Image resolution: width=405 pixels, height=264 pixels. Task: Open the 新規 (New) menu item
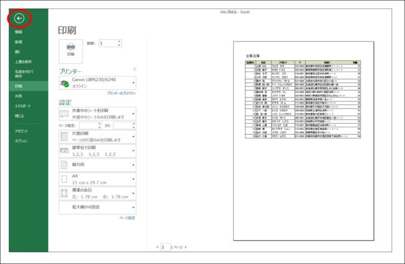pyautogui.click(x=18, y=42)
